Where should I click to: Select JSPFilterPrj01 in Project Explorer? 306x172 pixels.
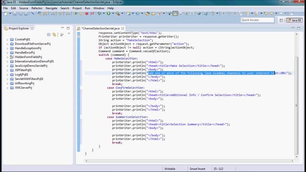tap(23, 70)
